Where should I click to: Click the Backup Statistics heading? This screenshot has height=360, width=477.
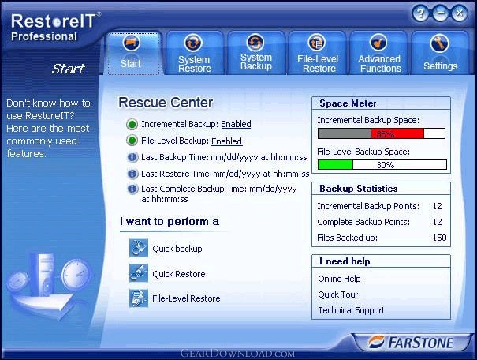point(359,189)
